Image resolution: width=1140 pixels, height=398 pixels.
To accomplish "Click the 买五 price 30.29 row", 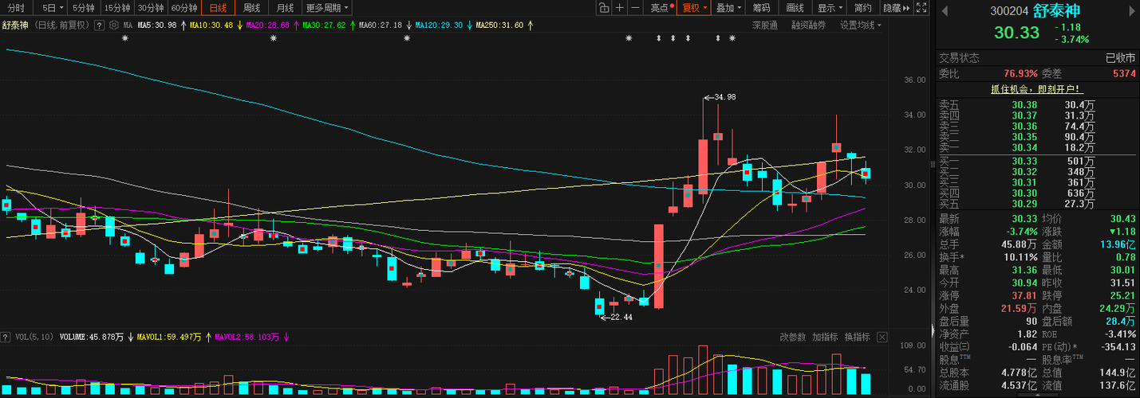I will tap(1035, 204).
